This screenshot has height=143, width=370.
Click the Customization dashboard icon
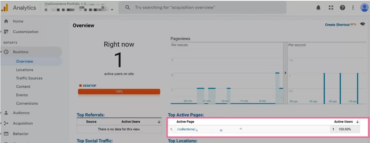tap(6, 32)
